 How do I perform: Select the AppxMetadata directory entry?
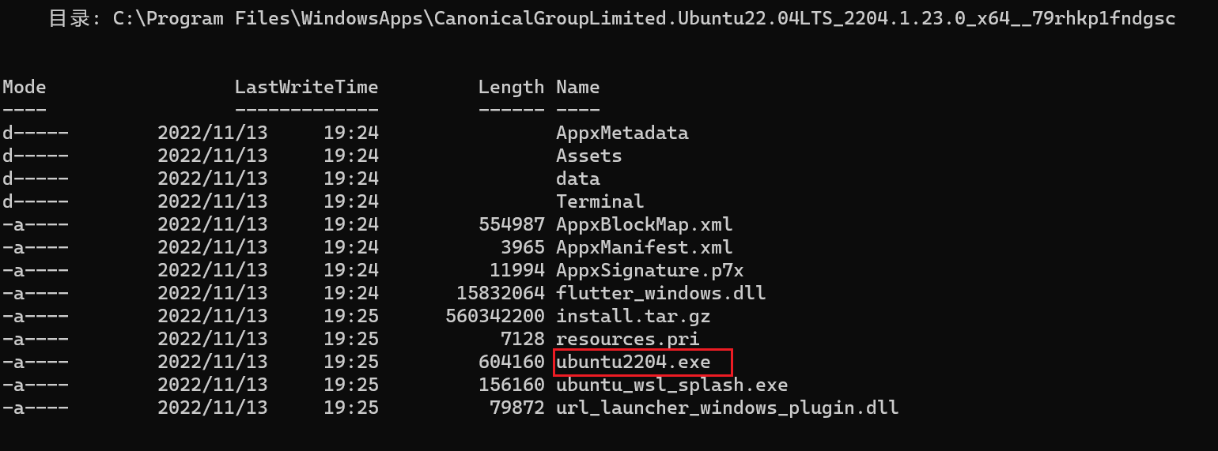[x=622, y=133]
